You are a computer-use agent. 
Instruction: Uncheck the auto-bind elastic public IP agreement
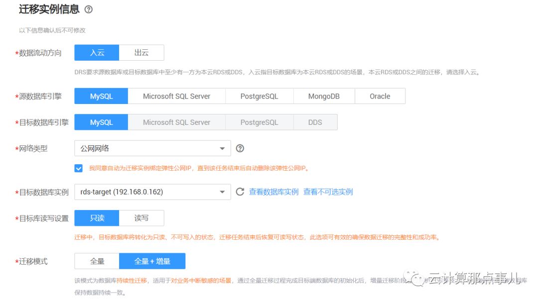[x=78, y=168]
